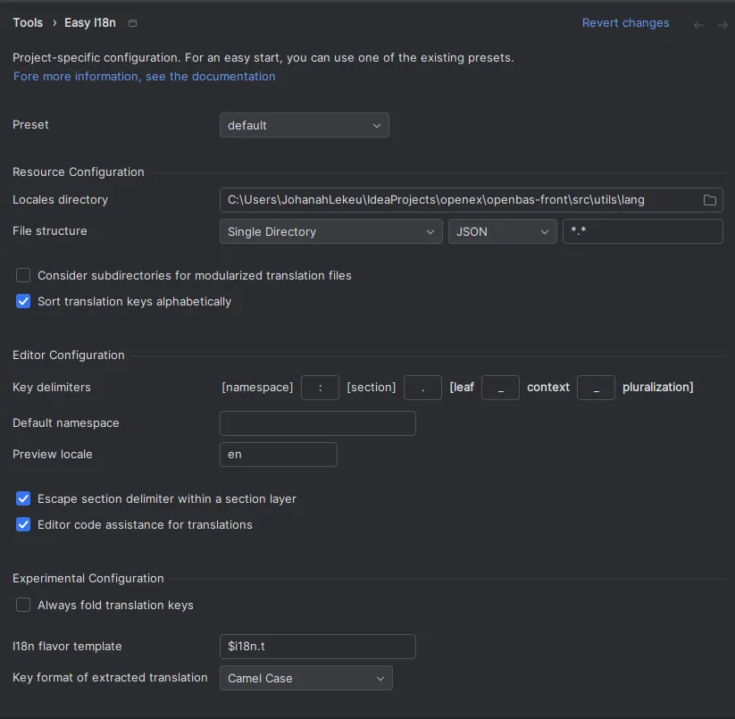
Task: Go forward using the right arrow icon
Action: point(722,24)
